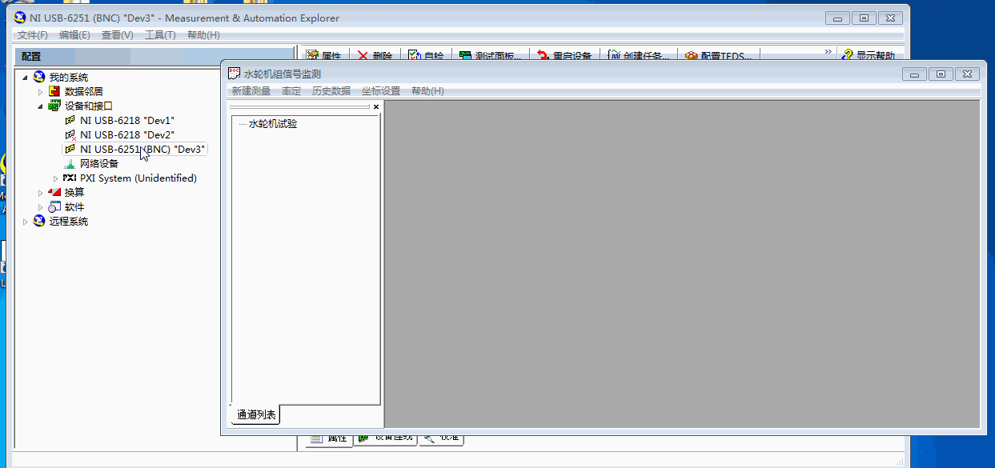Maximize the 水轮机组信号监测 window
The image size is (995, 468).
point(941,74)
